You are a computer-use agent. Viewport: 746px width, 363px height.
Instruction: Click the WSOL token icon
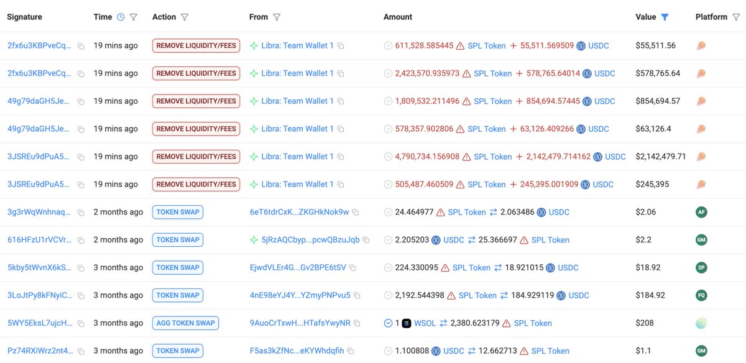pos(407,323)
